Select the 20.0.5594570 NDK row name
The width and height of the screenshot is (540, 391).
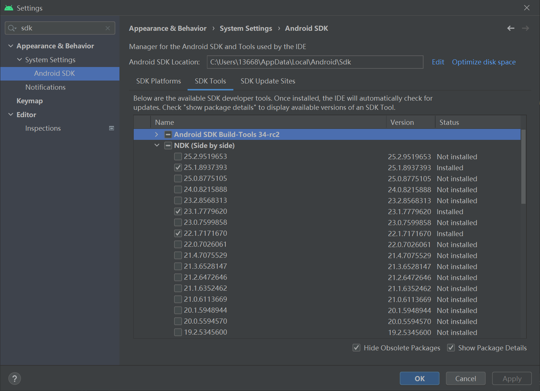coord(205,321)
